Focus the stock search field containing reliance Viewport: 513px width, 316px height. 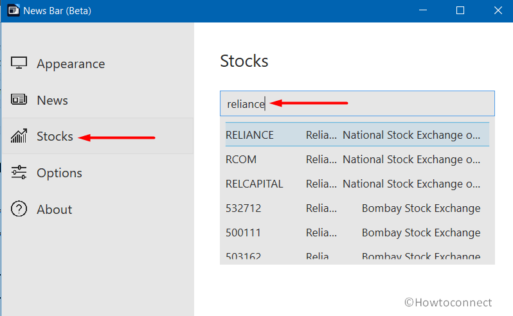357,103
